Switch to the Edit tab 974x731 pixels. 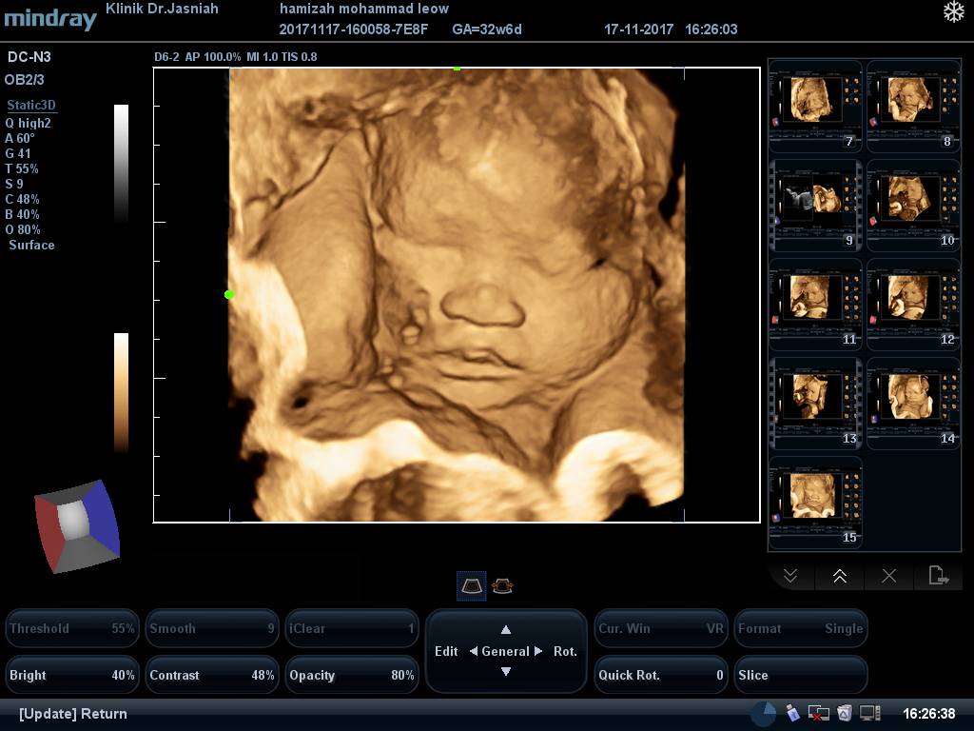tap(446, 652)
